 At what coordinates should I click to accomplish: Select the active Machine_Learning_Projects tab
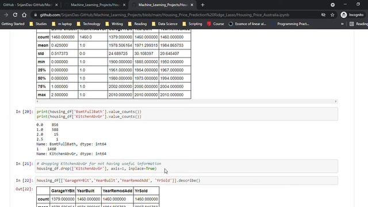tap(163, 5)
